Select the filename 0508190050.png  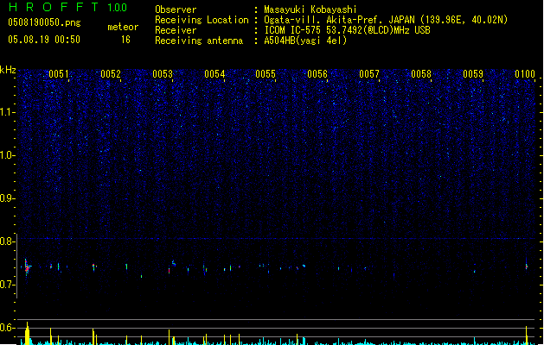point(44,22)
